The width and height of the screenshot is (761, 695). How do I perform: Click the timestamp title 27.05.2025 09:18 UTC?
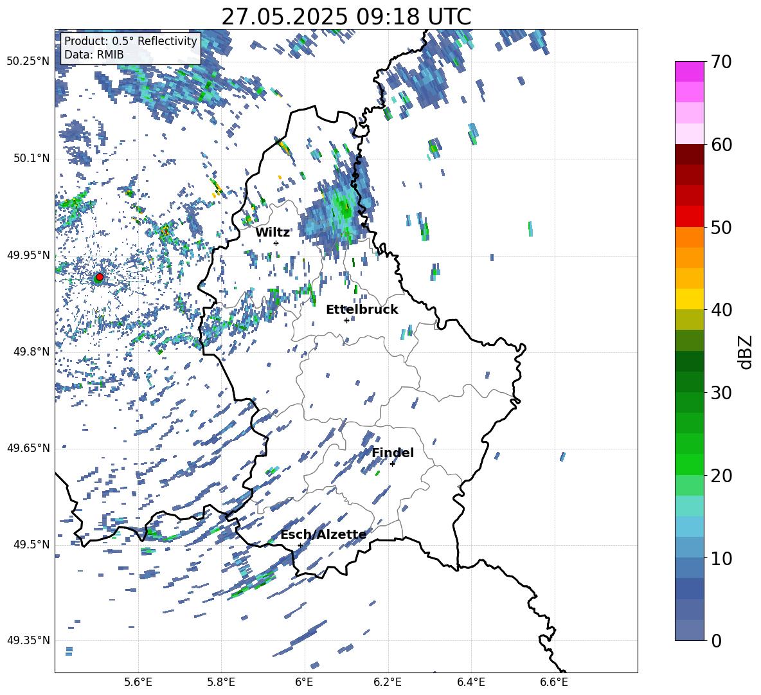pos(346,17)
